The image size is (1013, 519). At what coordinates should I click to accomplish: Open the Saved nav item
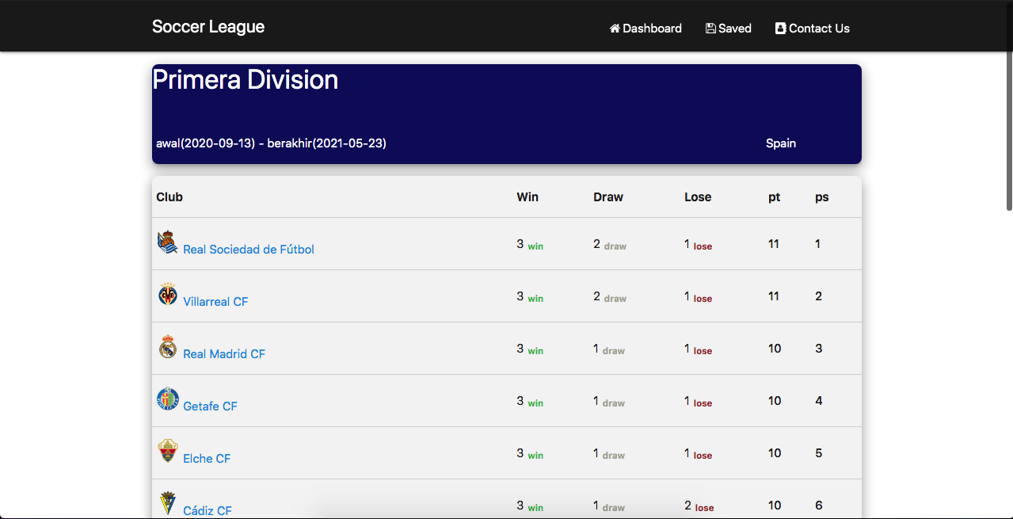tap(729, 29)
